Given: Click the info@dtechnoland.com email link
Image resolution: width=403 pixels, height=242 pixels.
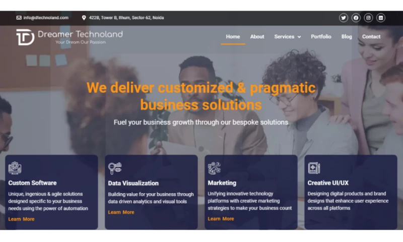Looking at the screenshot, I should click(x=46, y=18).
